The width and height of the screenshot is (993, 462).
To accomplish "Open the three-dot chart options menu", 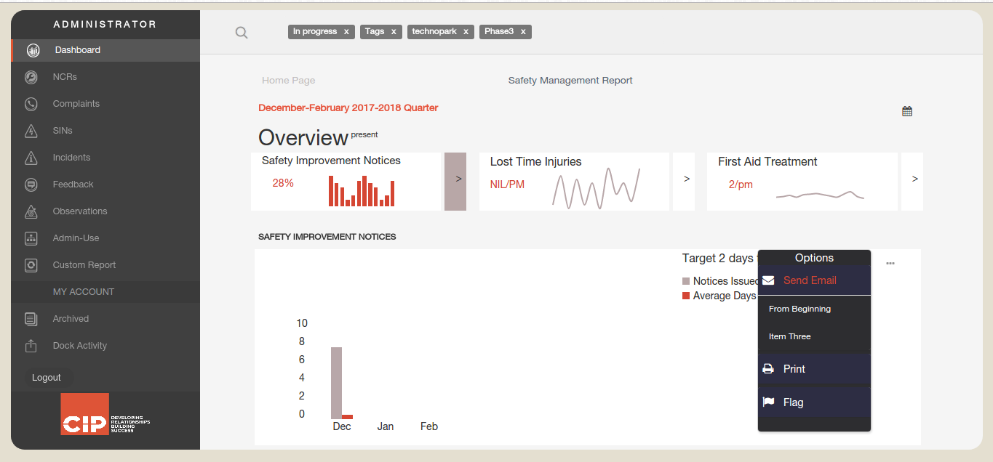I will point(890,264).
